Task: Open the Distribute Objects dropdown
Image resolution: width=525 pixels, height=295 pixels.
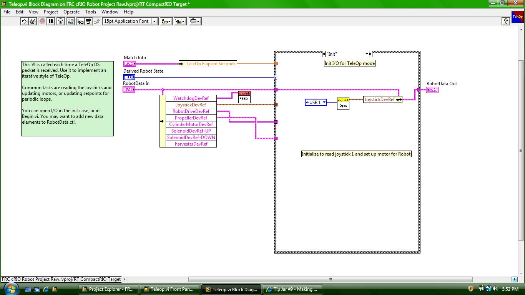Action: (180, 22)
